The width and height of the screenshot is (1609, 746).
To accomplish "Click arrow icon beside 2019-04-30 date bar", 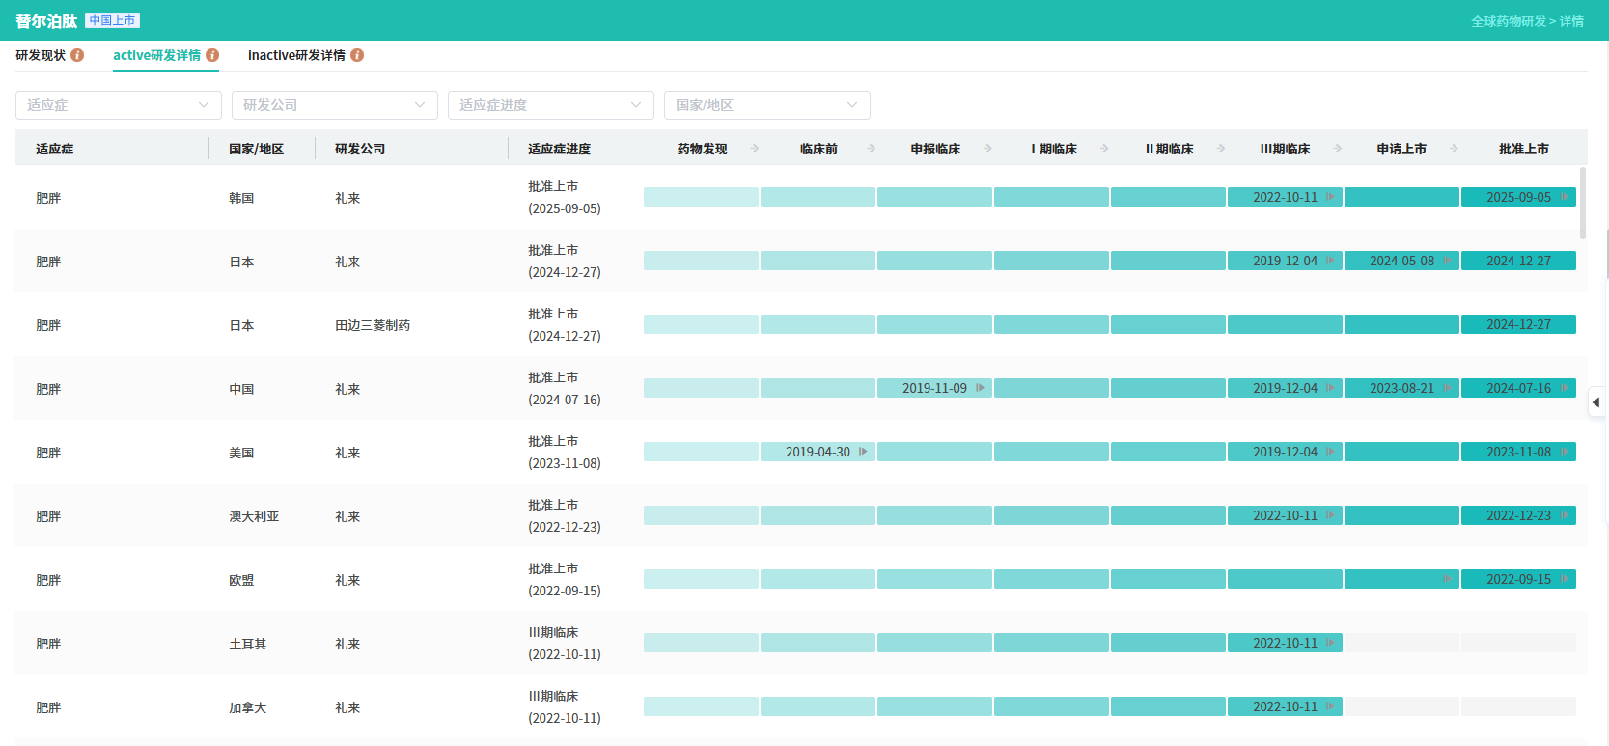I will click(863, 452).
